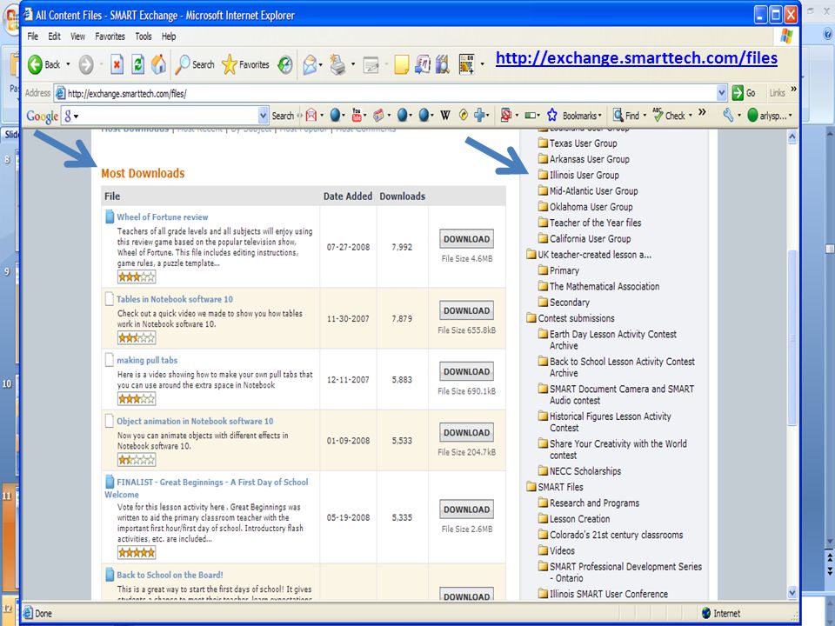Click the Go button beside address bar

[x=744, y=93]
